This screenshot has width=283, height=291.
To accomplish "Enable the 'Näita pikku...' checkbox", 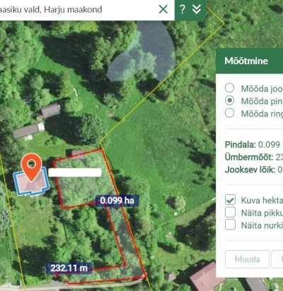I will [x=230, y=212].
